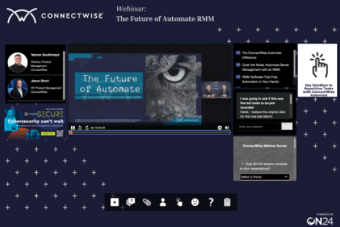Click Vernon's speaker photo
Viewport: 340px width, 227px height.
point(17,62)
